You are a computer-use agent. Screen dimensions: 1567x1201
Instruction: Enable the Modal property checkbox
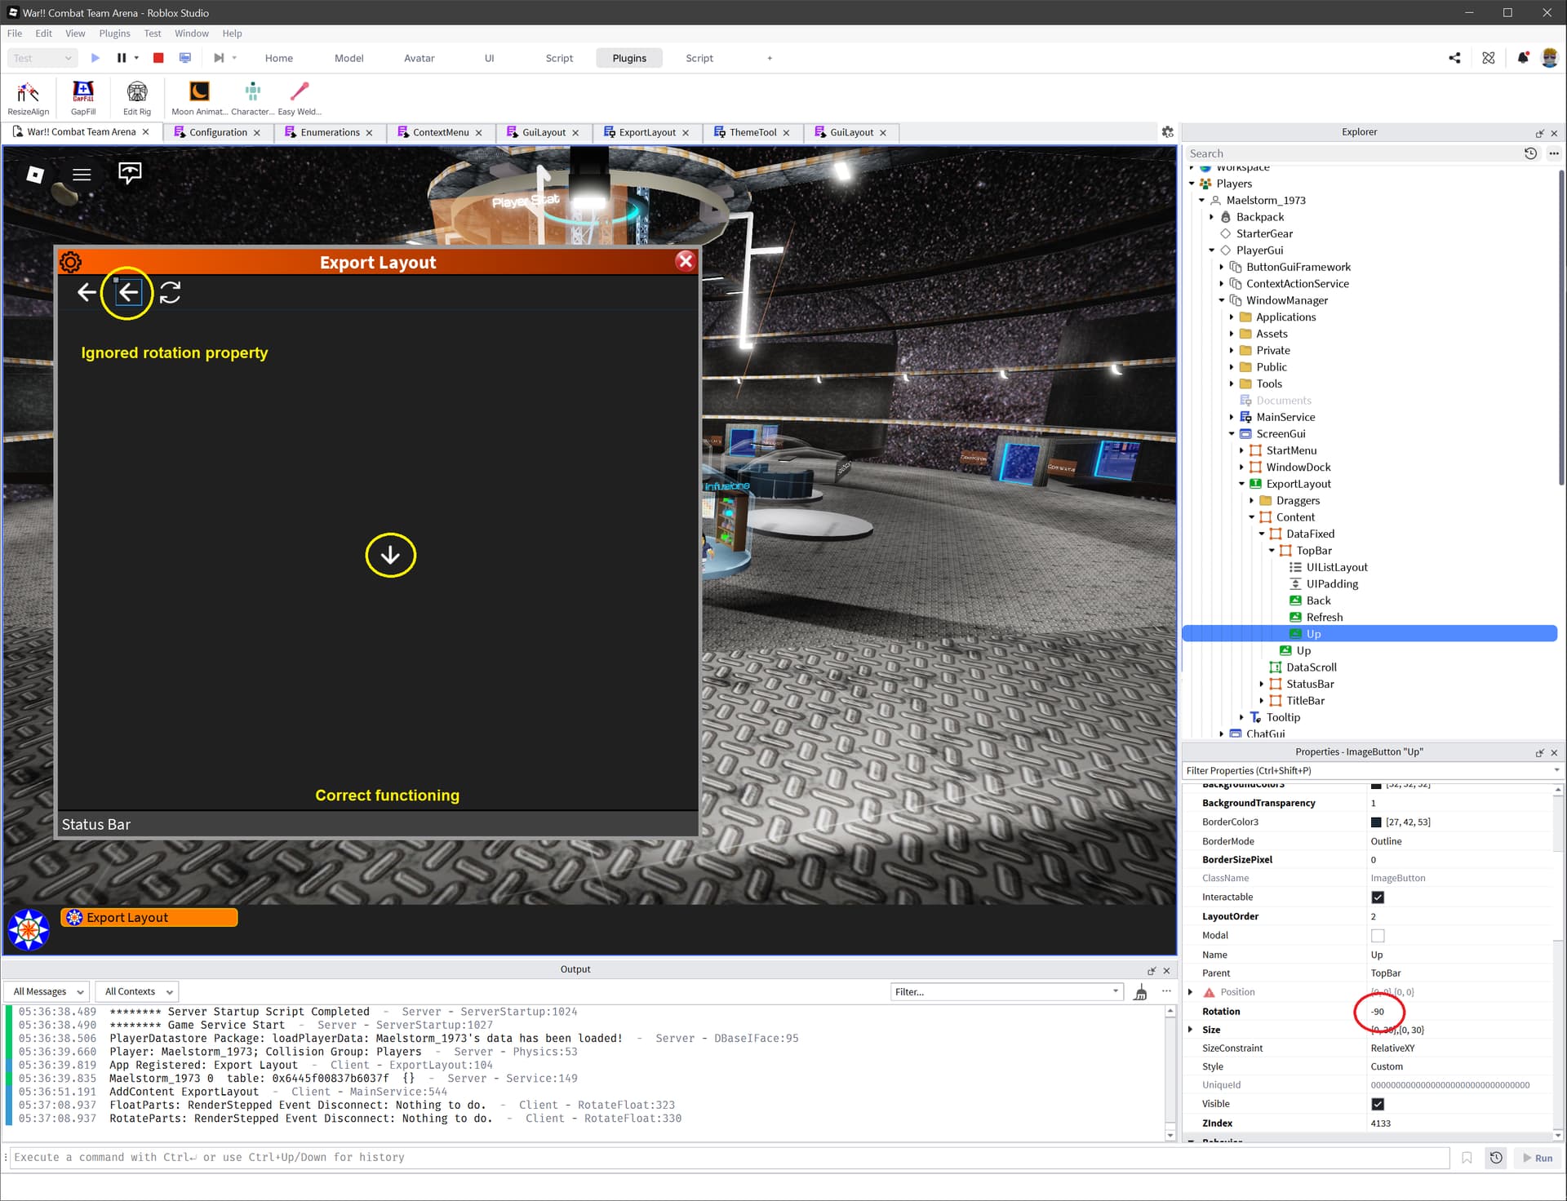(x=1378, y=936)
